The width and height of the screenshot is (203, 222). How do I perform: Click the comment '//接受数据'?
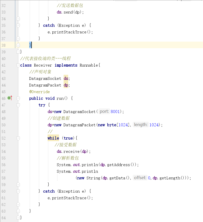click(65, 145)
